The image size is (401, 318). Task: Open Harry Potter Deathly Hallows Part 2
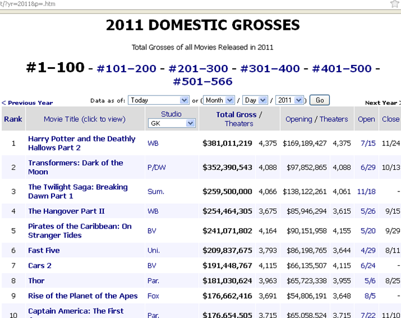click(82, 143)
